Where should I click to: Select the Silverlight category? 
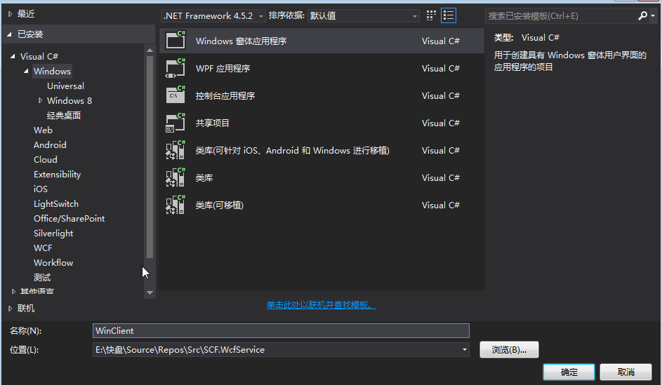click(x=53, y=234)
